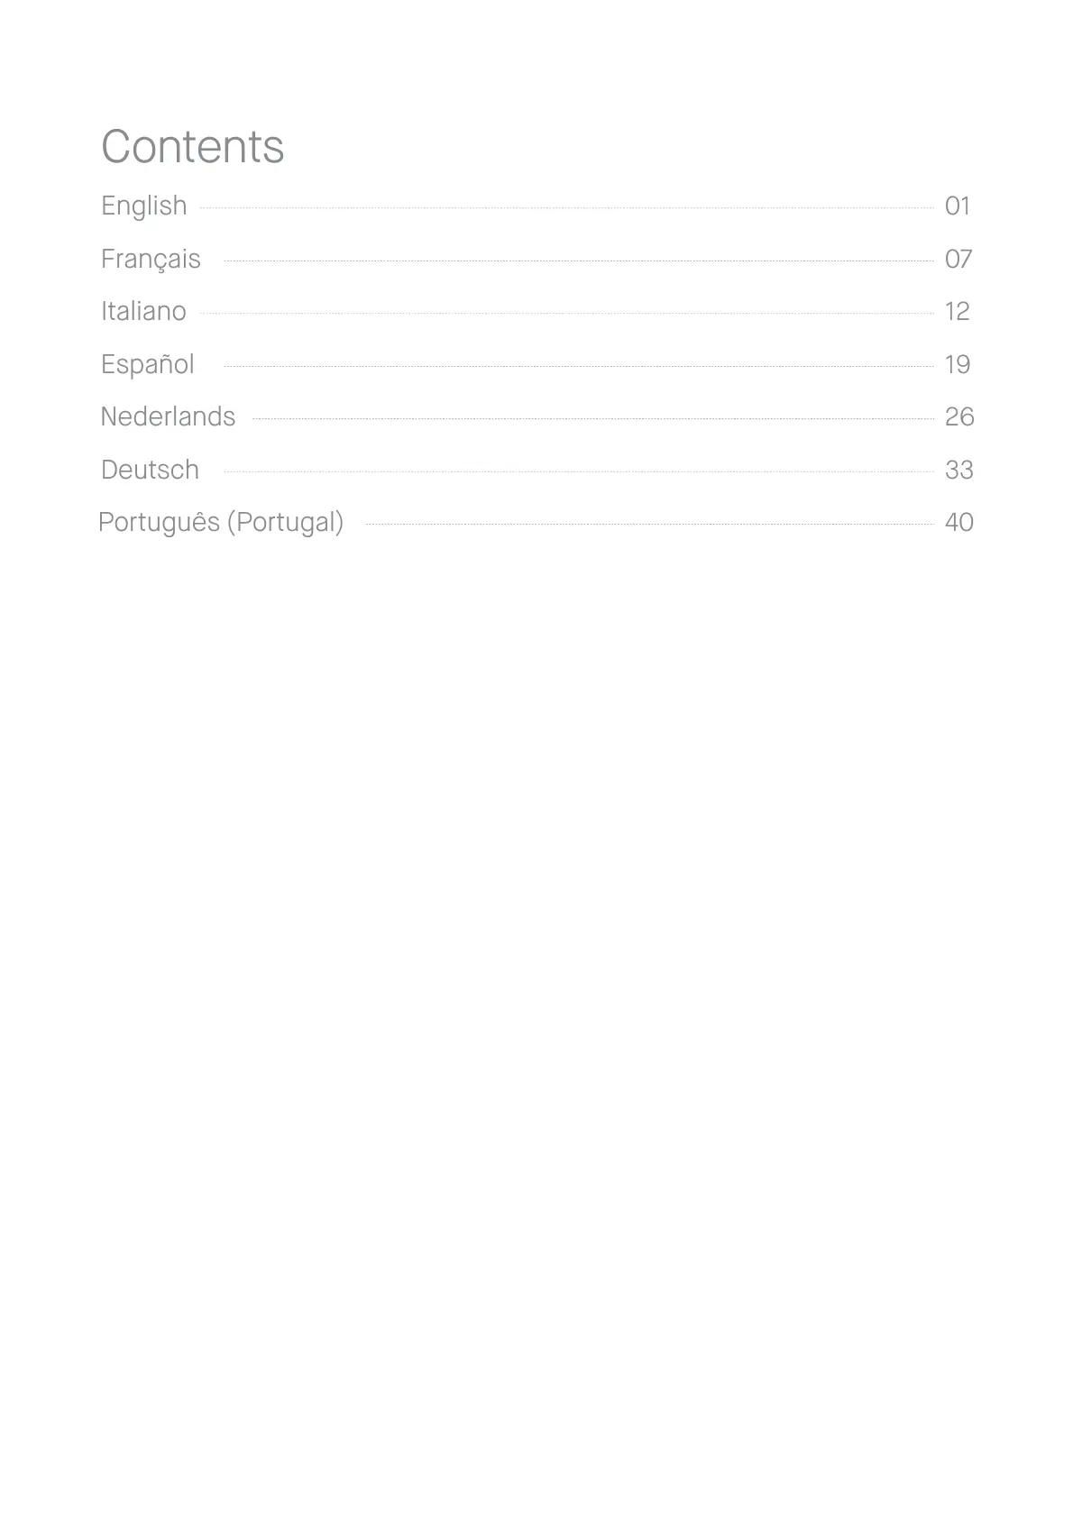This screenshot has width=1073, height=1518.
Task: Click page number 33 for Deutsch
Action: tap(959, 470)
